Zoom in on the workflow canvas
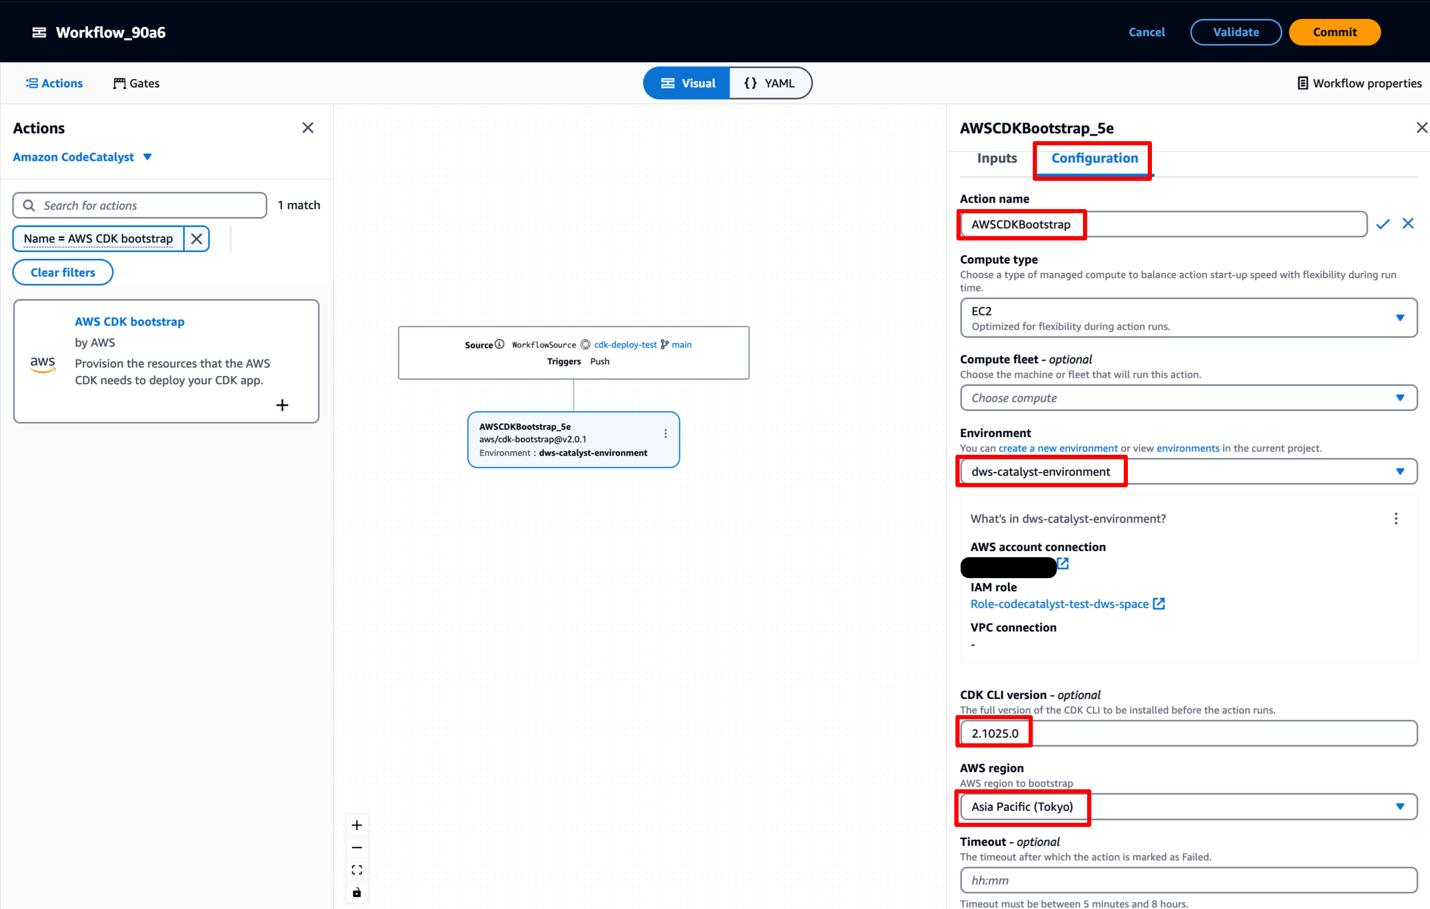 pos(357,825)
